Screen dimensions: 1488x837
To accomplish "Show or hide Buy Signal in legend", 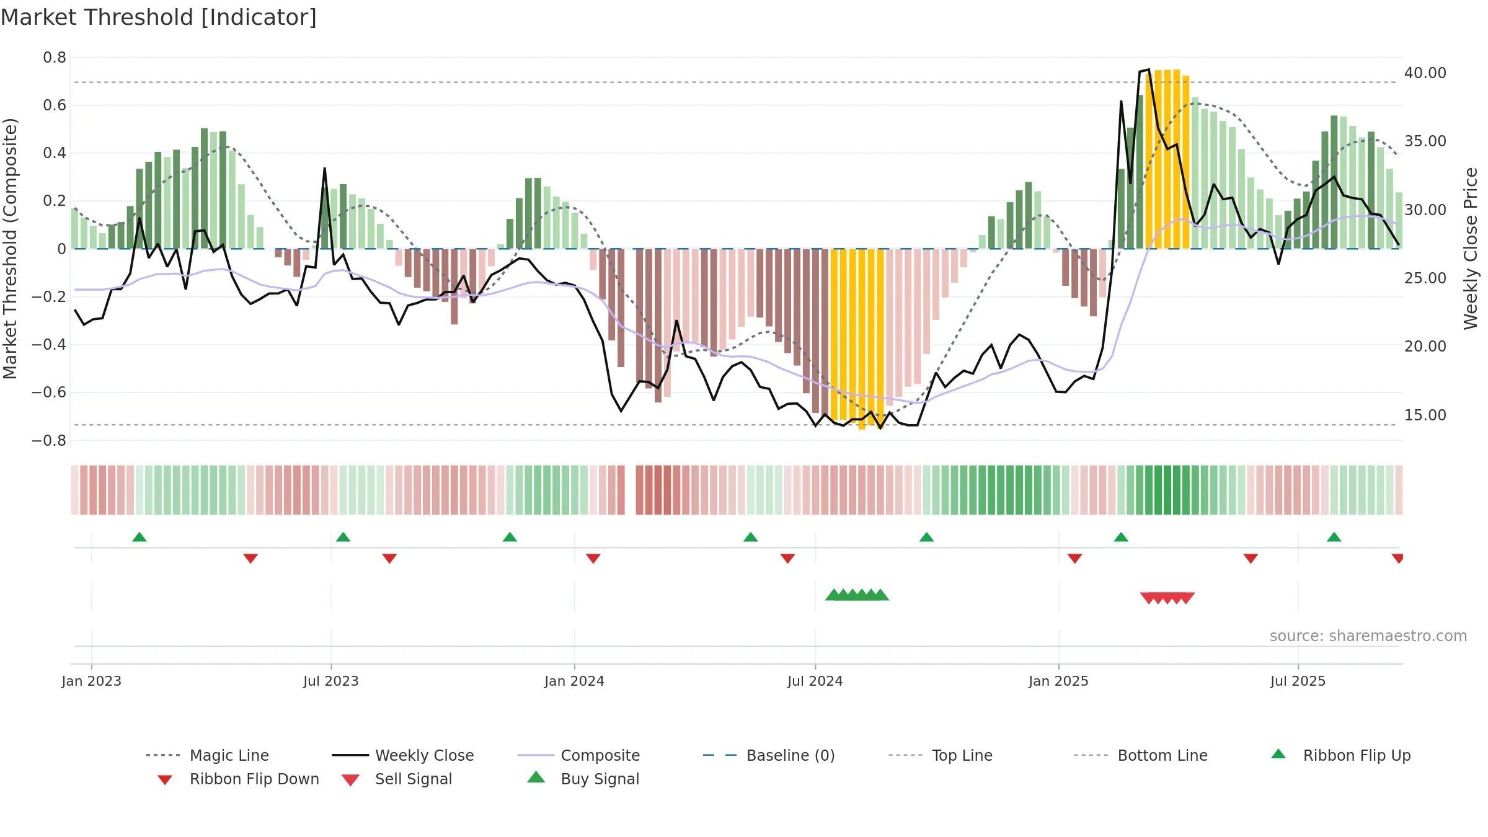I will click(x=583, y=779).
